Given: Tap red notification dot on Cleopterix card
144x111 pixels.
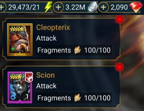Looking at the screenshot, I should tap(119, 19).
